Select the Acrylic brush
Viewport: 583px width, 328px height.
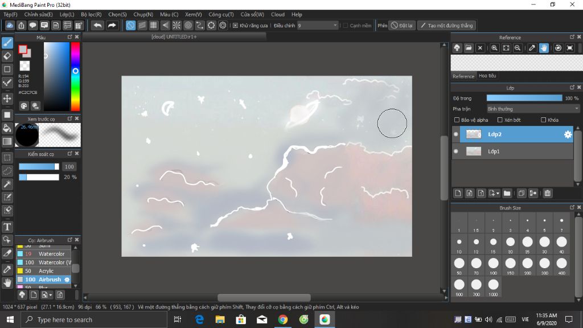(43, 270)
